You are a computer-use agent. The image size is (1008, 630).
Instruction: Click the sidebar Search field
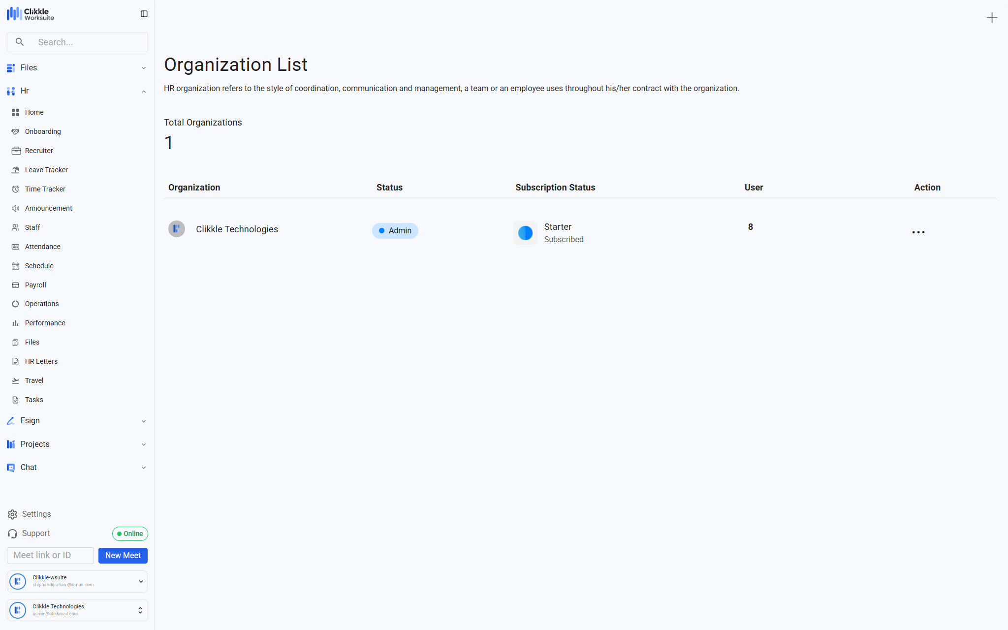pyautogui.click(x=89, y=42)
